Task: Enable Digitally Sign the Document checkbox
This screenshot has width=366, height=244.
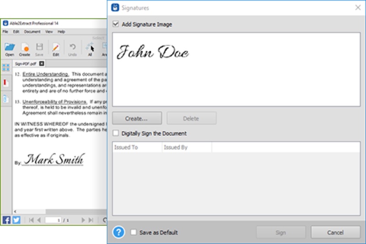Action: pyautogui.click(x=116, y=134)
